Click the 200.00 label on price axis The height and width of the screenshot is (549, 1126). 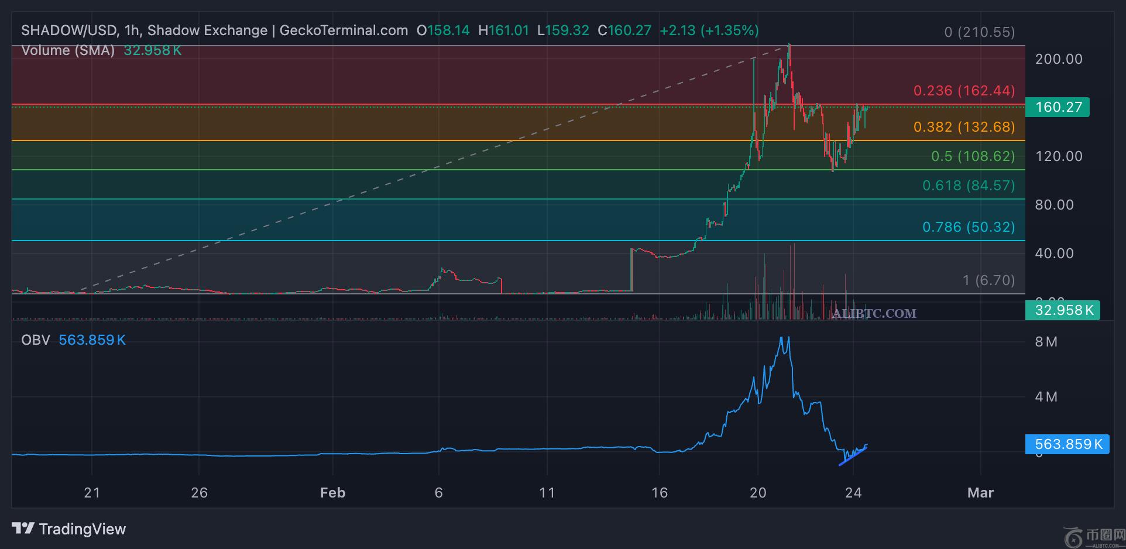1058,59
